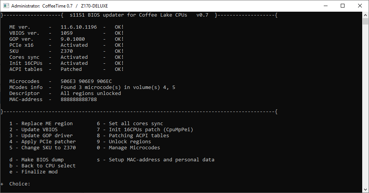Minimize the CoffeeTime console window

326,6
